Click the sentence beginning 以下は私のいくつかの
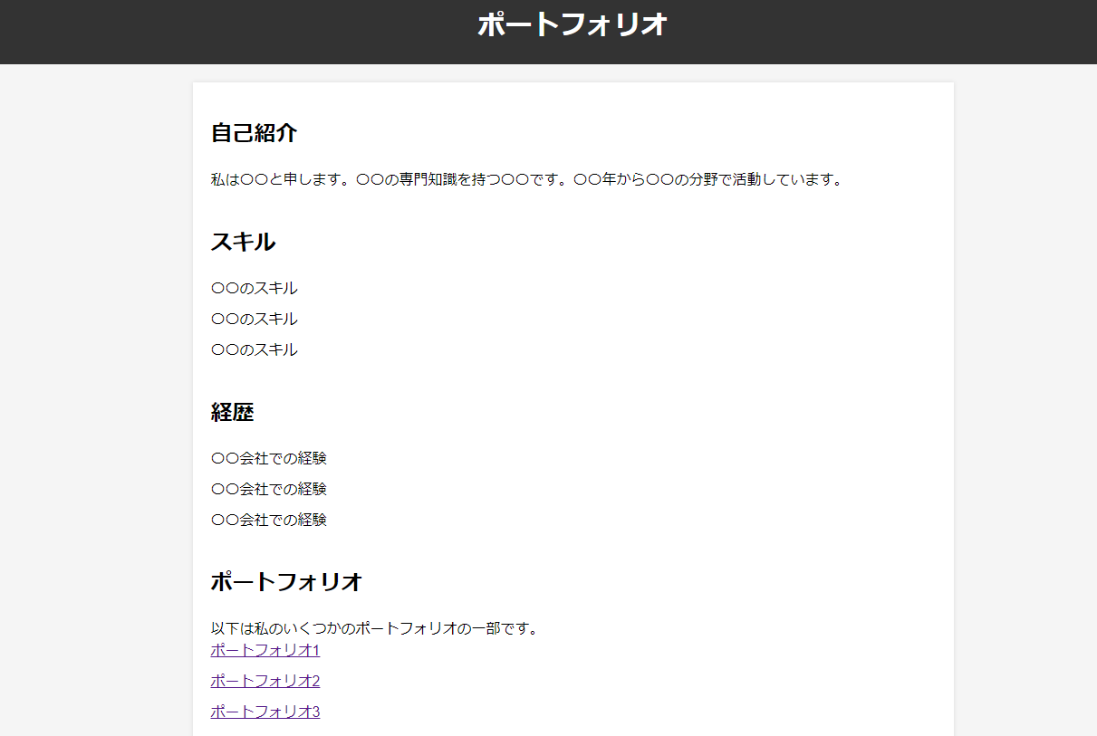 [x=375, y=628]
